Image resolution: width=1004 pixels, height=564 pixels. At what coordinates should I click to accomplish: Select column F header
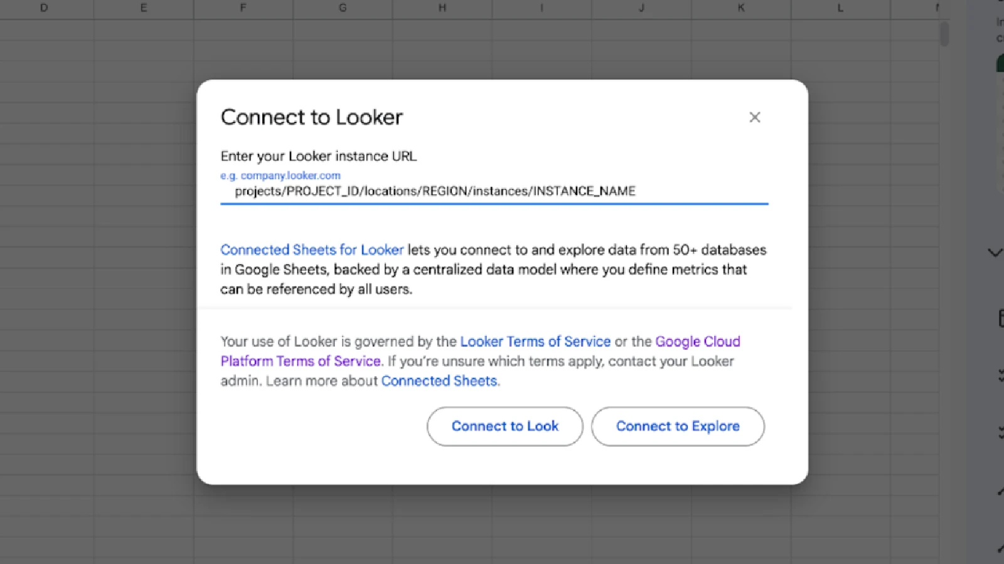point(243,8)
